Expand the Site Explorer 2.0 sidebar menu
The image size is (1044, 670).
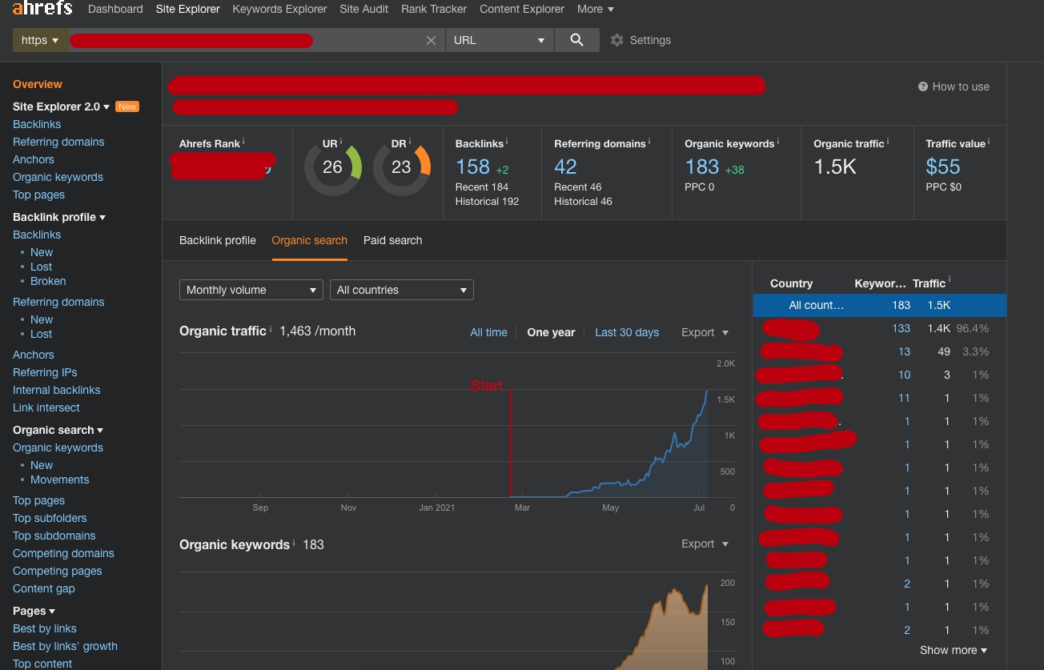(61, 106)
